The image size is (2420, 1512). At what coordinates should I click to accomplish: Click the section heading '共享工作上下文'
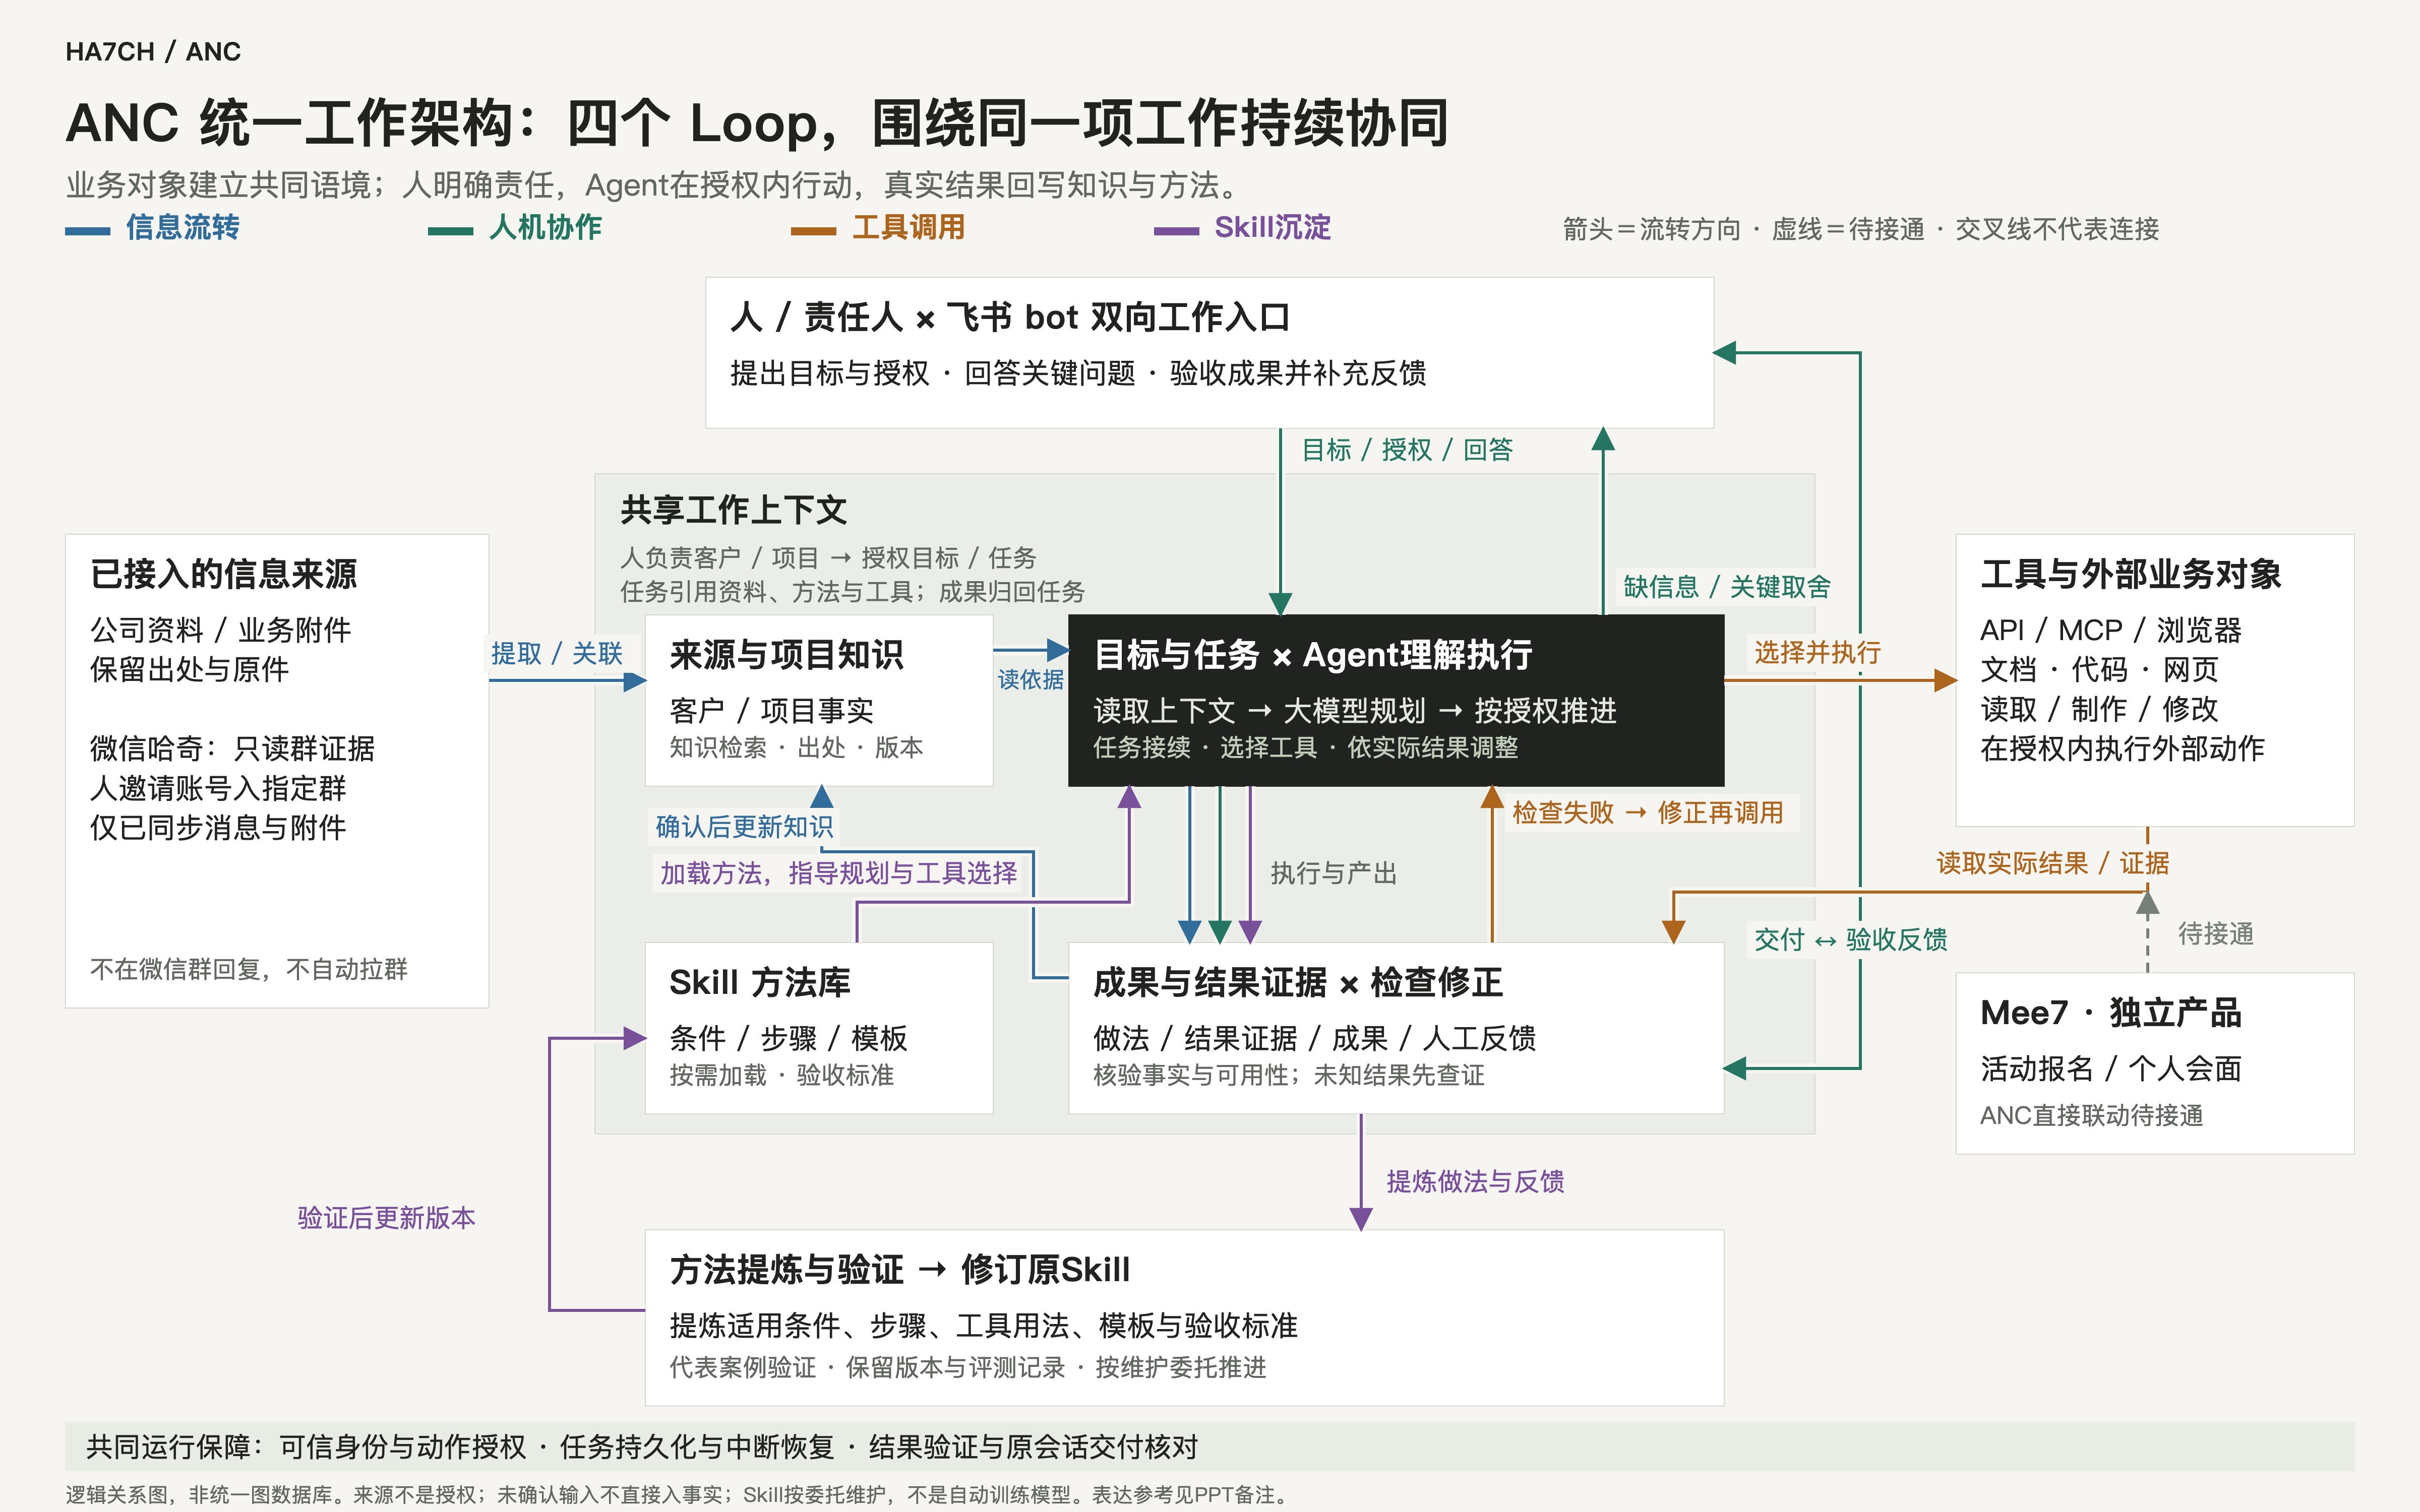point(733,510)
